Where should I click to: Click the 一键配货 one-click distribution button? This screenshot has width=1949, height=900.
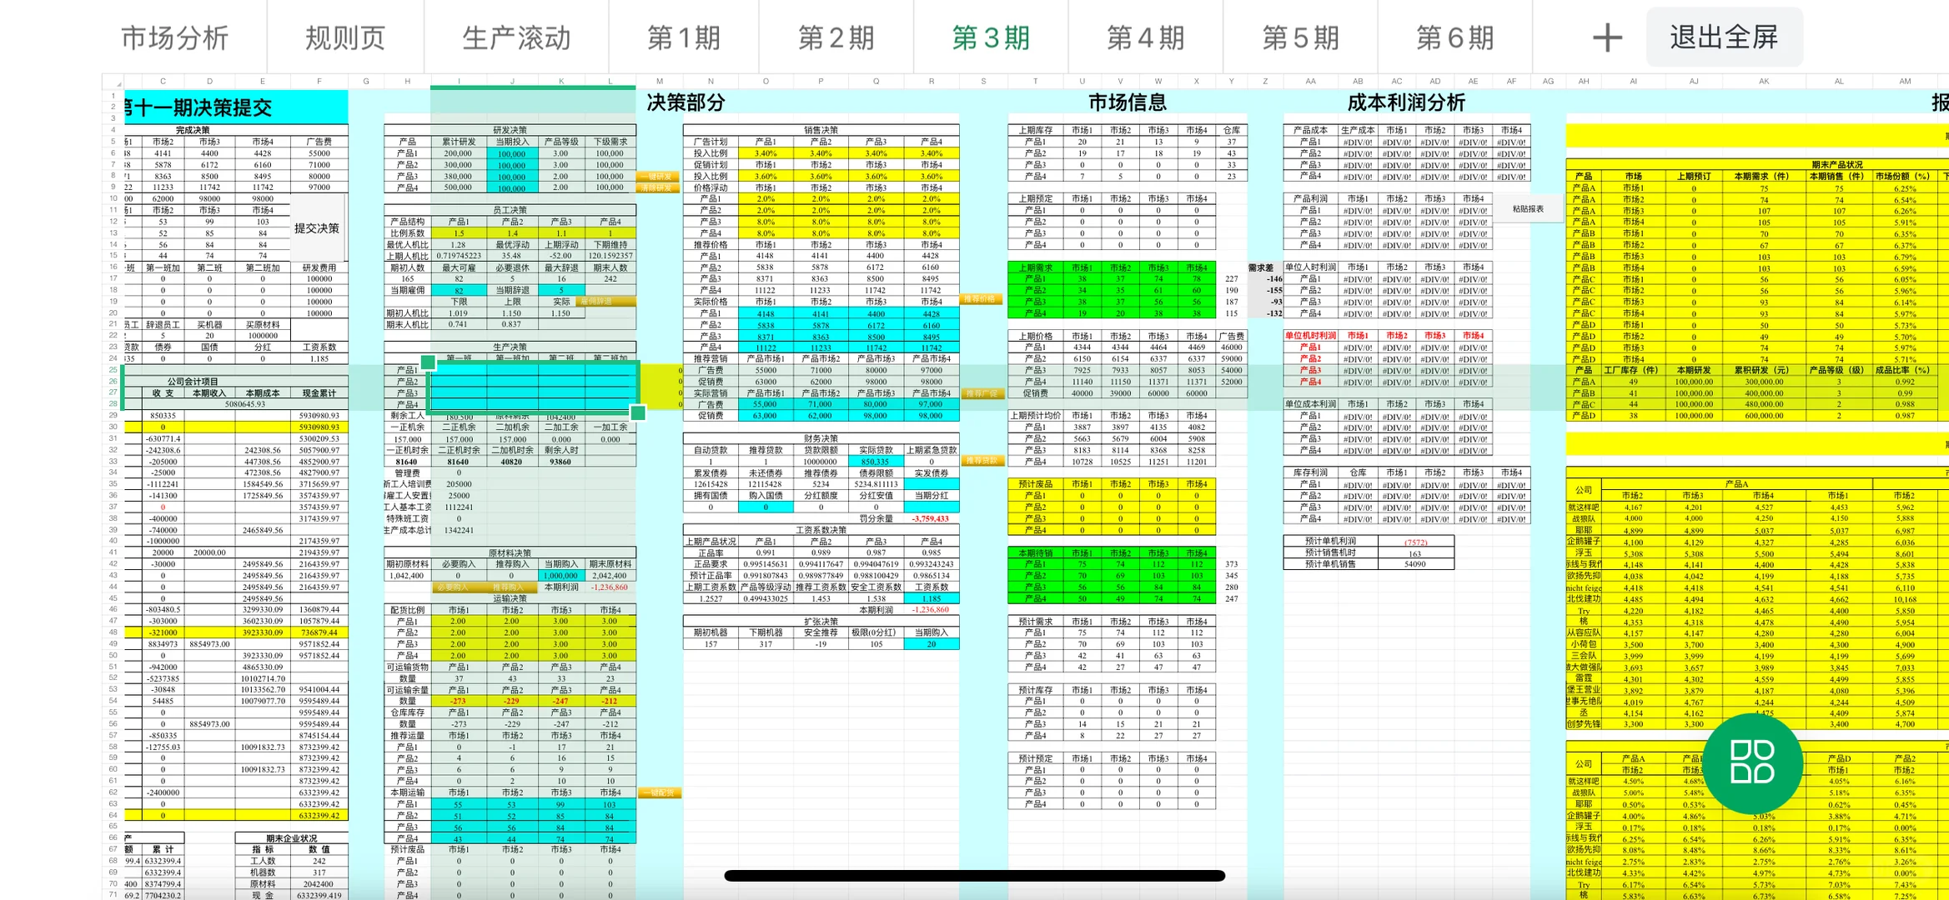point(659,793)
